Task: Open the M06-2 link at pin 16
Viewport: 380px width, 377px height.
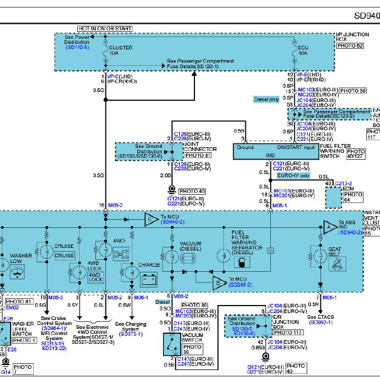Action: pos(115,205)
